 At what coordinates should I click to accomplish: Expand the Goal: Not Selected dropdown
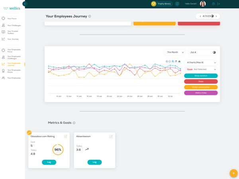[201, 69]
